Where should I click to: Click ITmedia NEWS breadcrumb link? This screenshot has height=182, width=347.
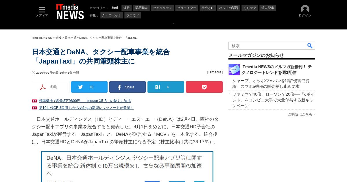pos(42,38)
